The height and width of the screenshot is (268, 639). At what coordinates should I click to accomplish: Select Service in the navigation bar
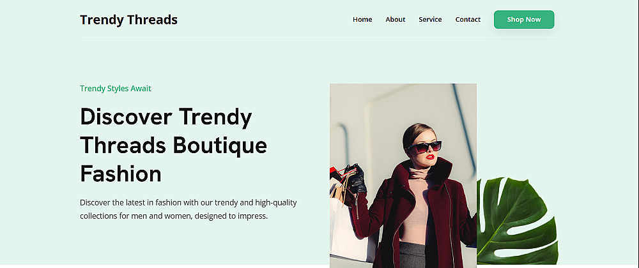coord(430,20)
